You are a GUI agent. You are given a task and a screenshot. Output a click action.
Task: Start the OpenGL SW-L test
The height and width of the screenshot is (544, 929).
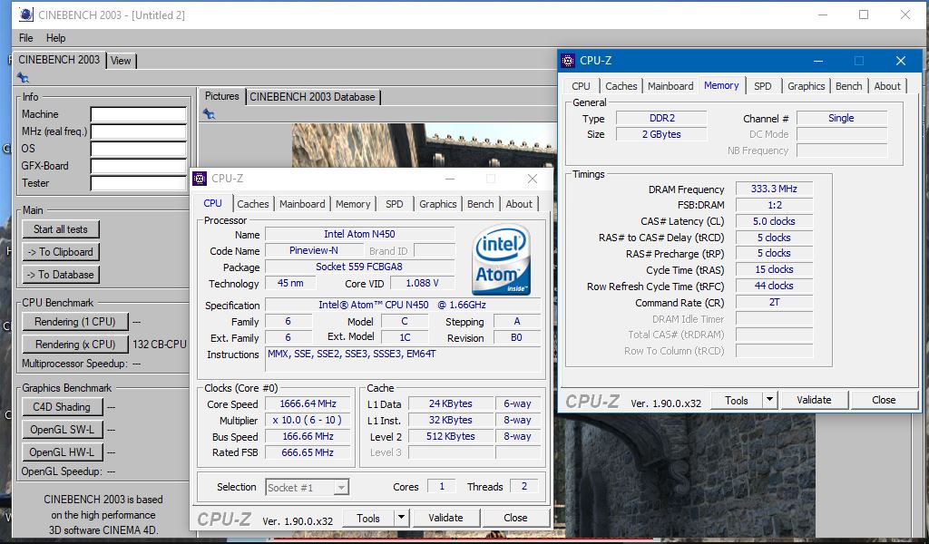pos(62,429)
